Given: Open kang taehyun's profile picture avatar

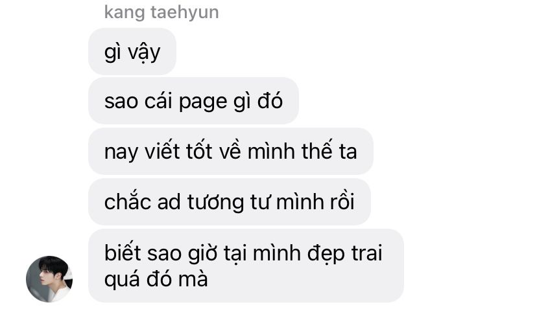Looking at the screenshot, I should (49, 279).
